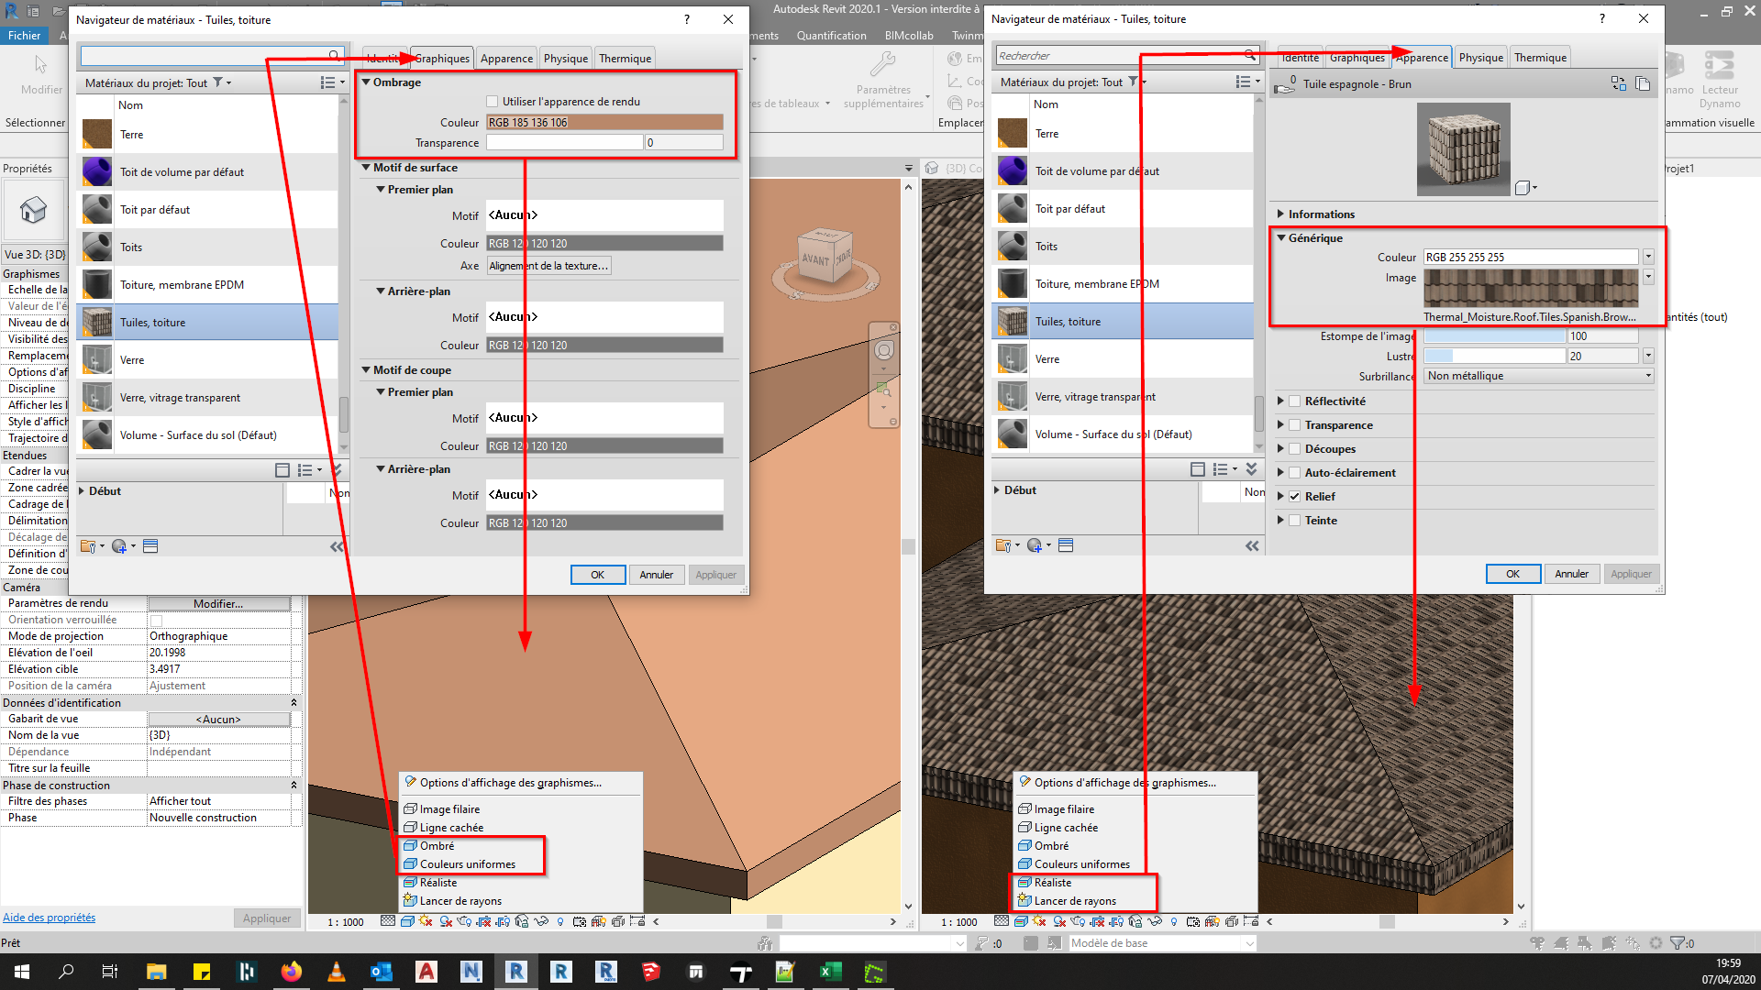Click OK in the right material browser

tap(1512, 574)
